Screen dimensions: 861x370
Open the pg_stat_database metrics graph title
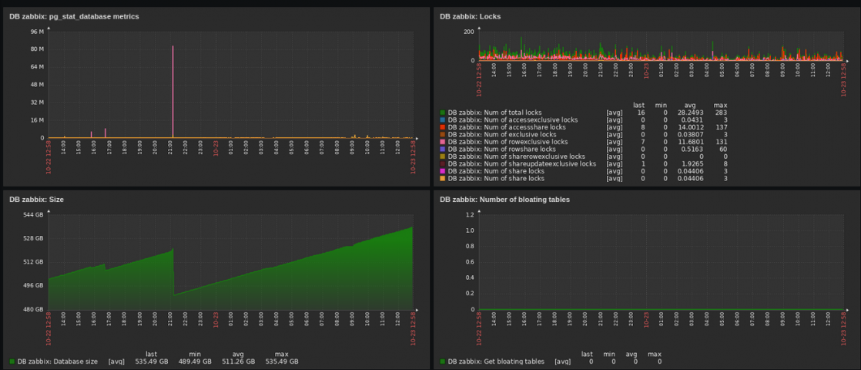coord(74,16)
